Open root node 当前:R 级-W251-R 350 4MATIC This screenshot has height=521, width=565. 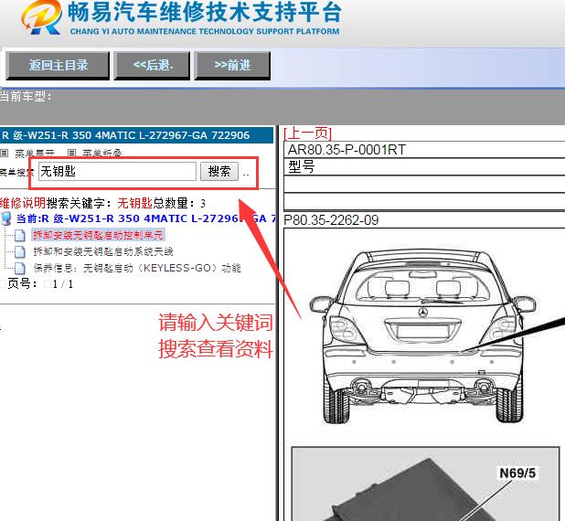146,218
